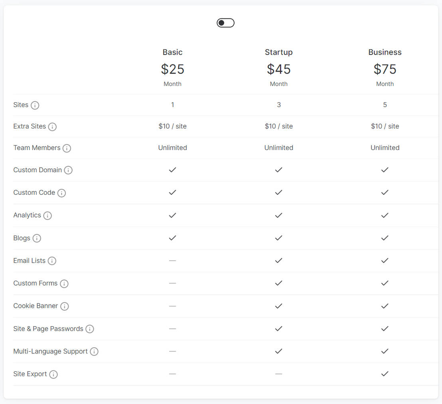Click the $75 price

(x=385, y=69)
